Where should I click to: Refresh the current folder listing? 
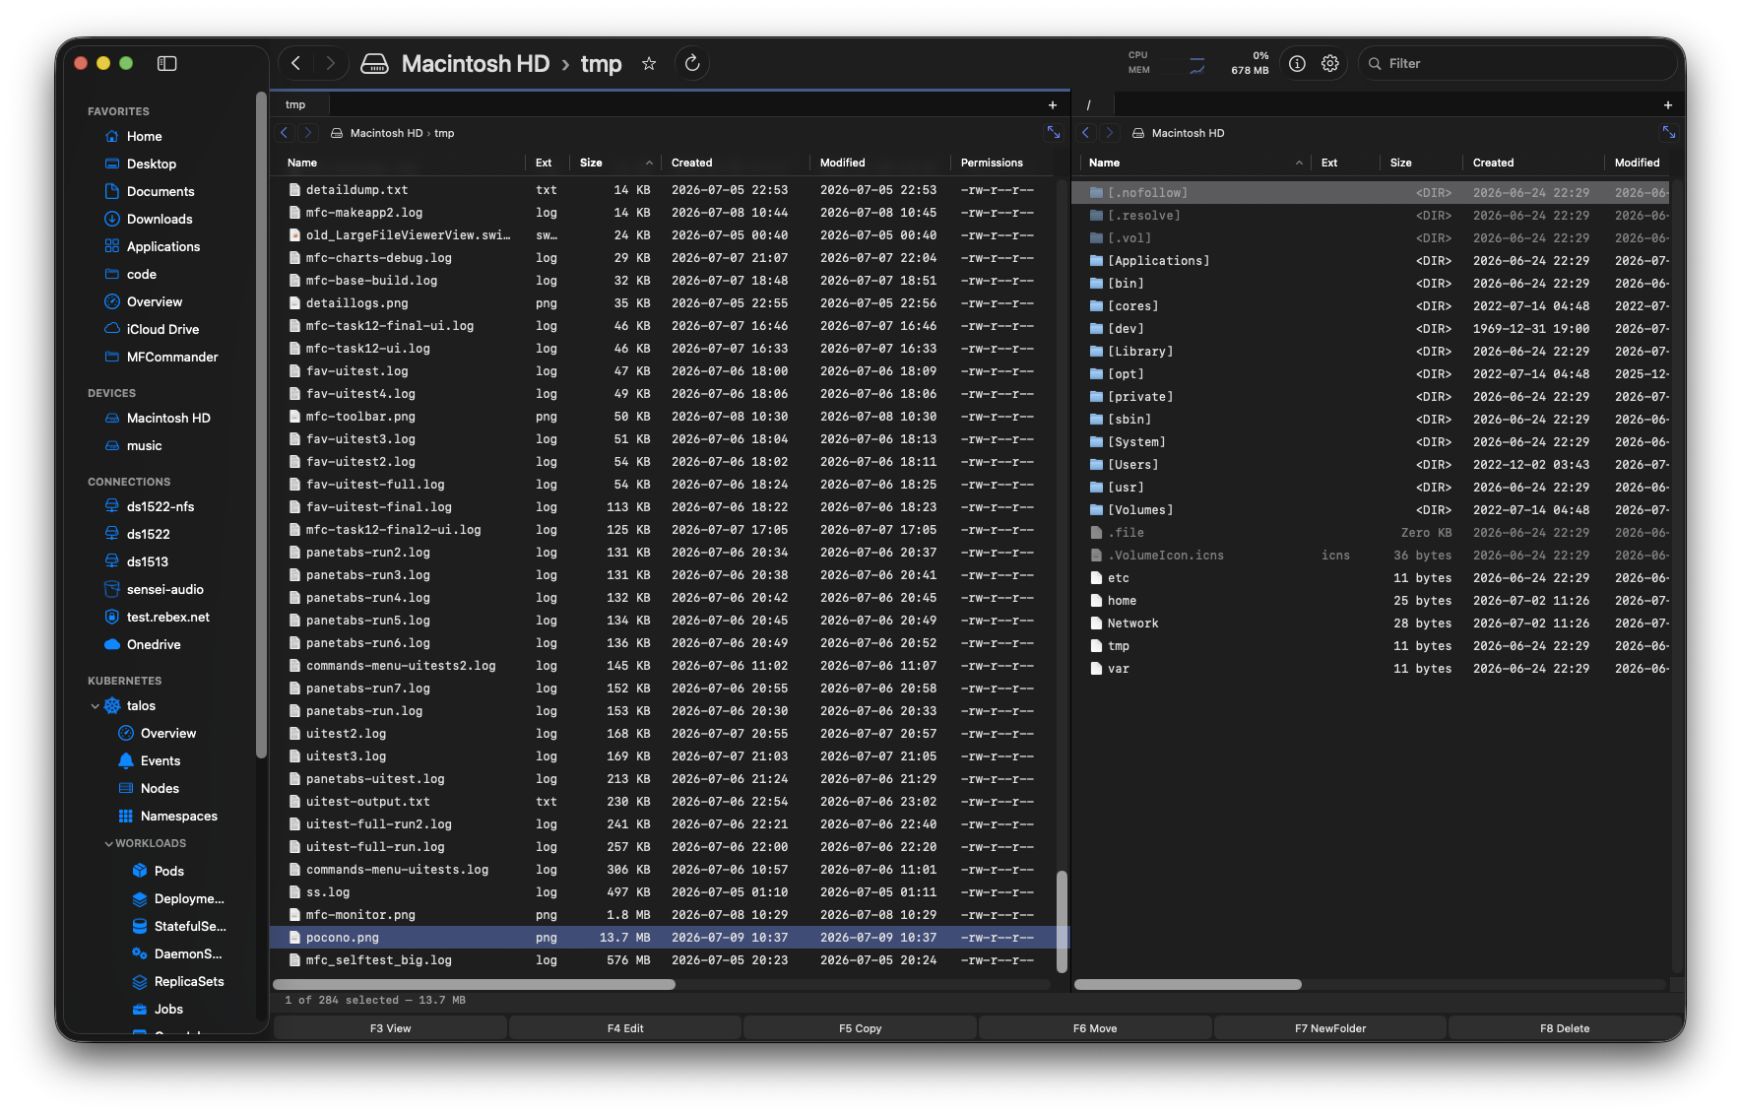point(692,63)
